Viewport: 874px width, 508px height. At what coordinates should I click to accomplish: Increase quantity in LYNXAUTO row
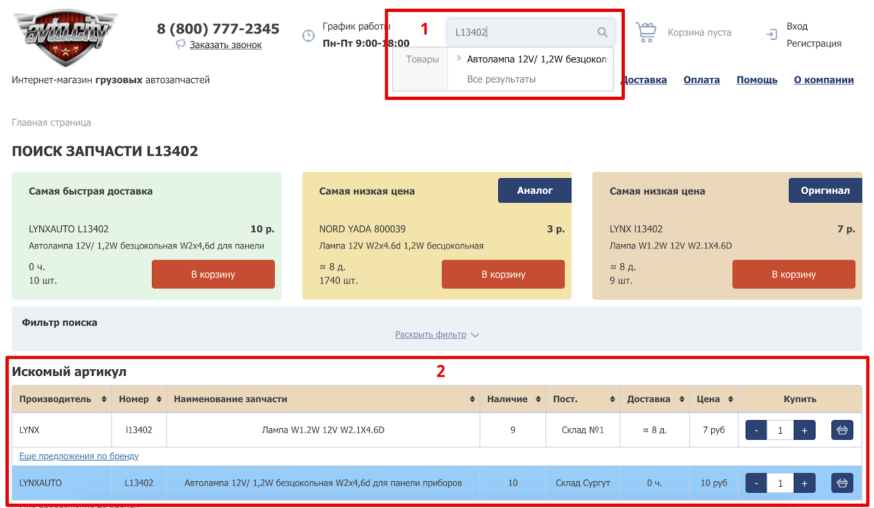pos(805,483)
